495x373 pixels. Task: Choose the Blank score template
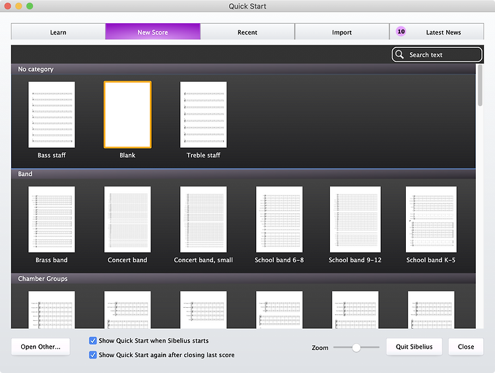point(127,115)
